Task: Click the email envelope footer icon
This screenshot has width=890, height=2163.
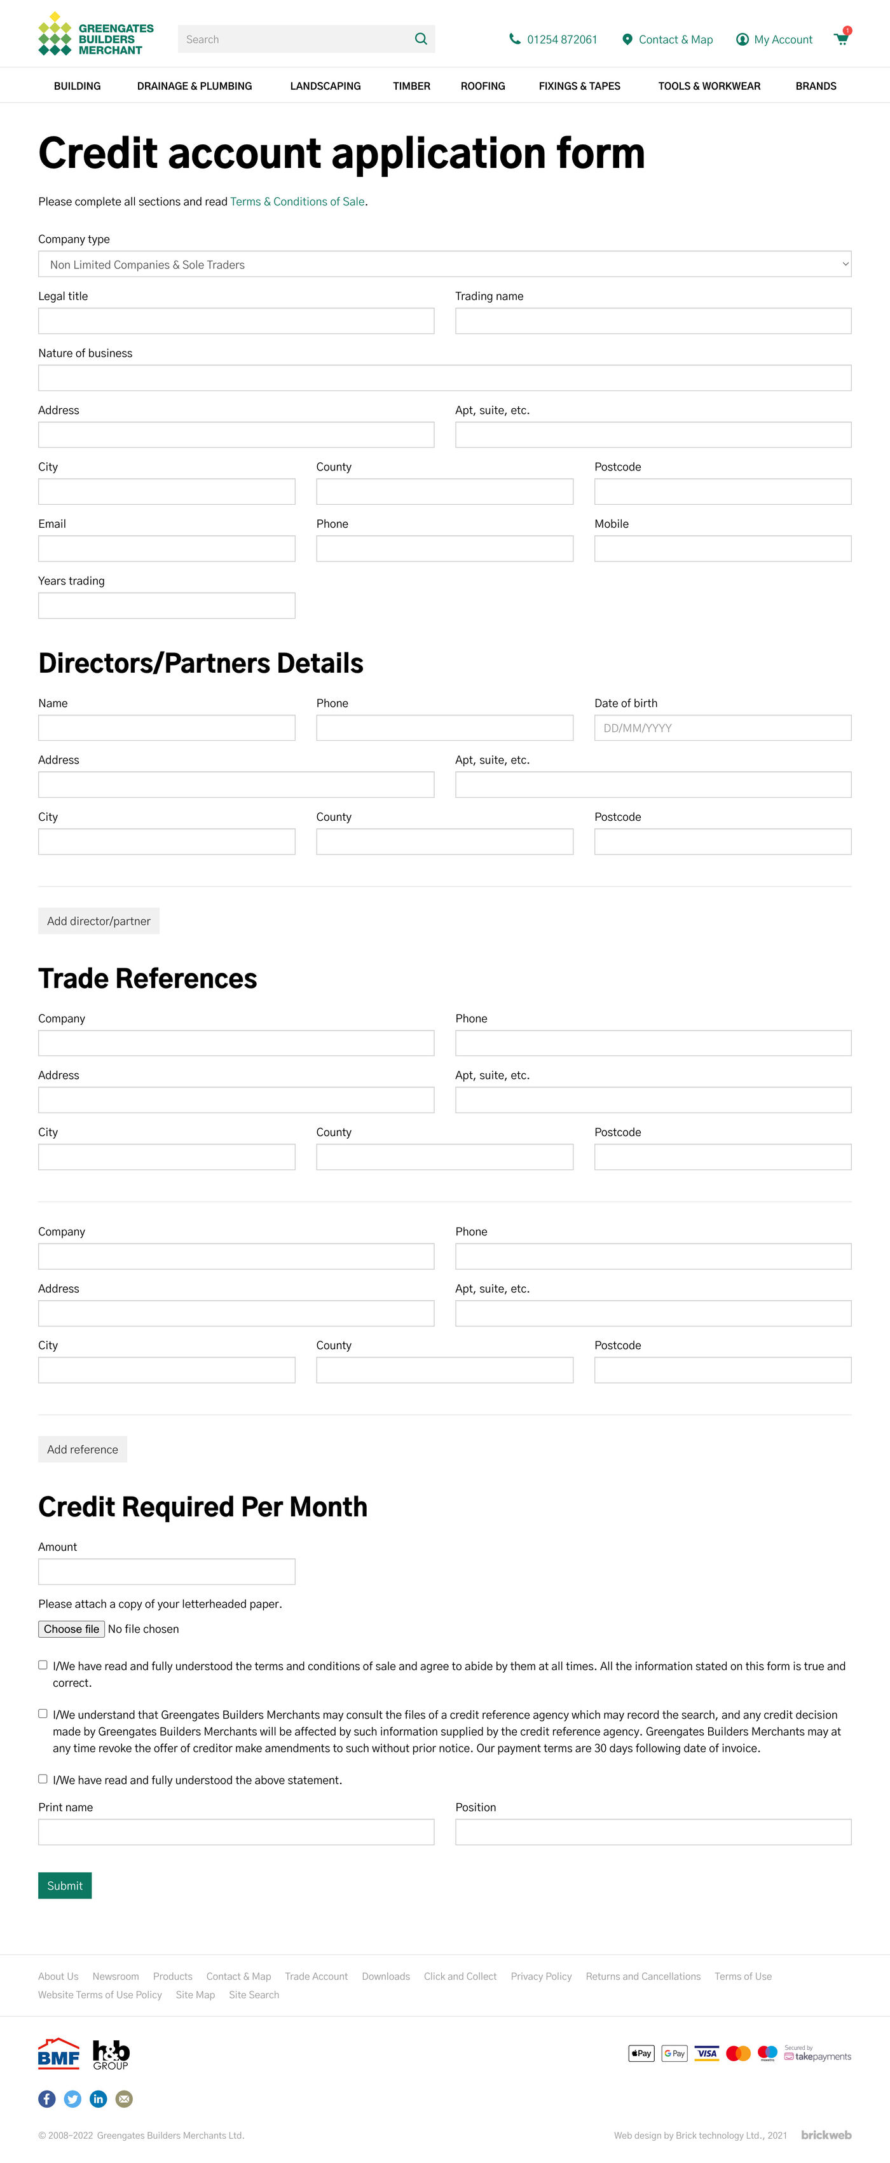Action: pyautogui.click(x=124, y=2098)
